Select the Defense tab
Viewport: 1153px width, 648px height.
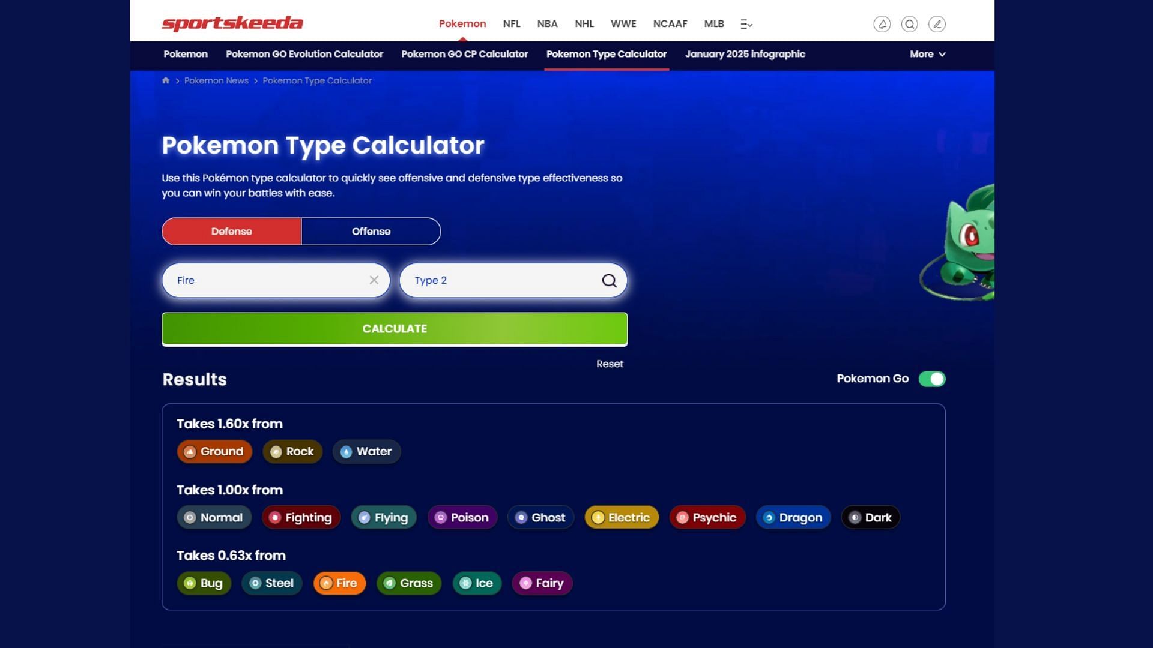coord(231,231)
